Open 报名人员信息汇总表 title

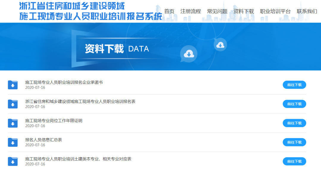[x=43, y=140]
